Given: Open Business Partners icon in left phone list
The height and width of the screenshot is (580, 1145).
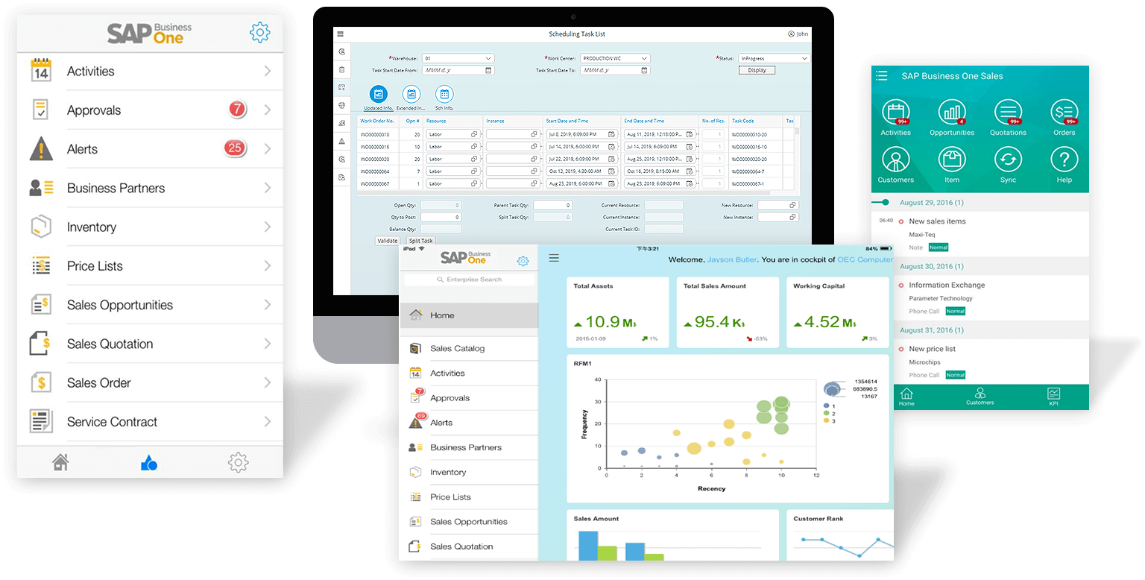Looking at the screenshot, I should click(x=41, y=188).
